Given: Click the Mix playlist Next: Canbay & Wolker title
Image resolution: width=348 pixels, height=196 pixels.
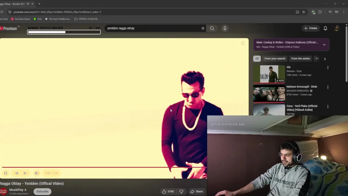Looking at the screenshot, I should (x=287, y=42).
